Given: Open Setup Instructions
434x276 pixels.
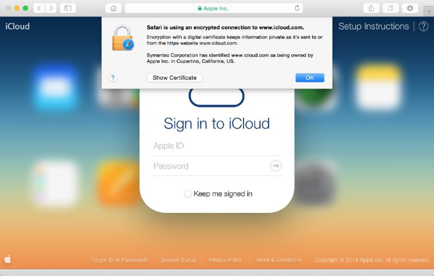Looking at the screenshot, I should 374,26.
